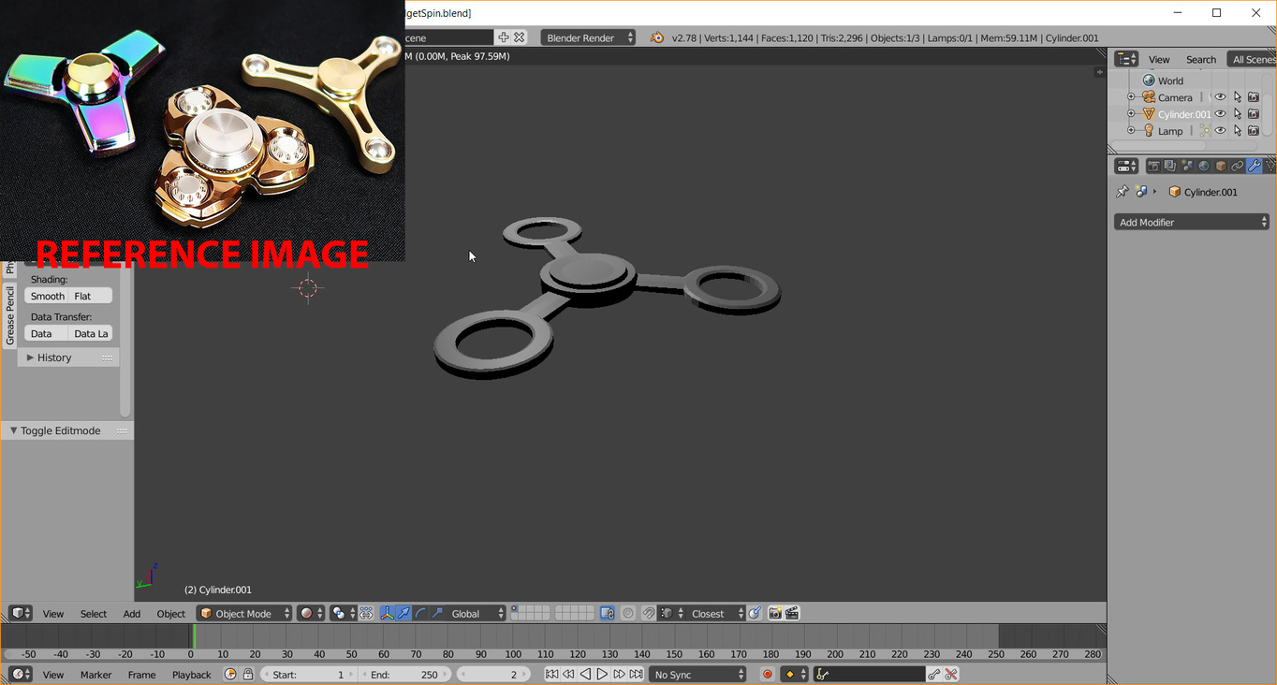The height and width of the screenshot is (685, 1277).
Task: Jump to previous keyframe
Action: [x=568, y=675]
